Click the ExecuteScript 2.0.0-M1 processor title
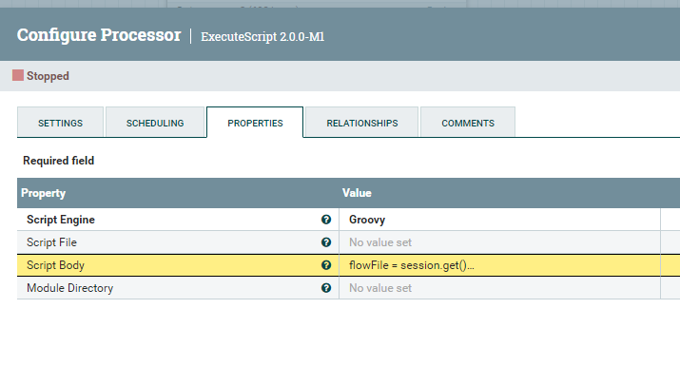The width and height of the screenshot is (680, 386). [262, 36]
